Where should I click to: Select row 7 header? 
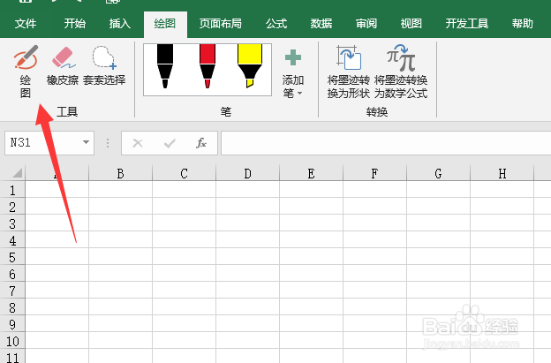tap(12, 291)
